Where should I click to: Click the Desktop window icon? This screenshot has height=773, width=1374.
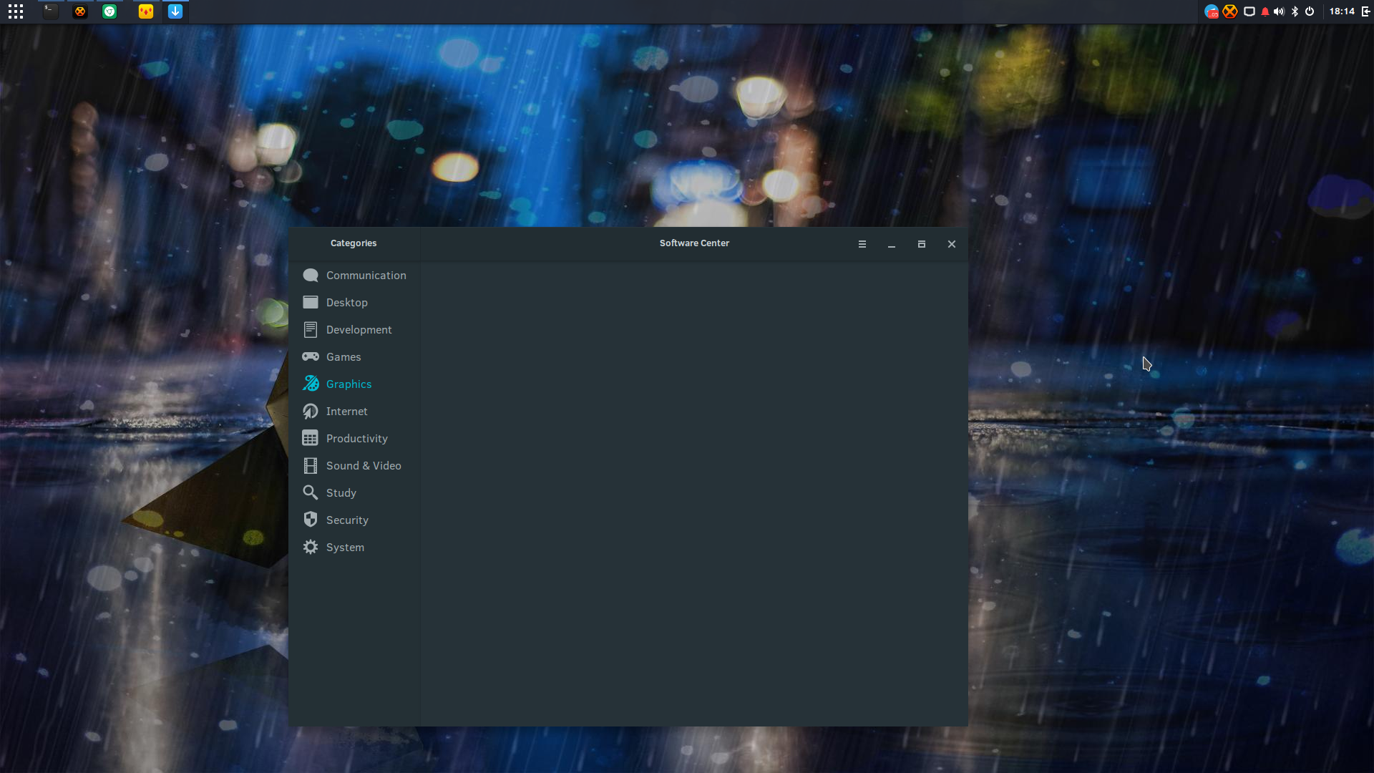pyautogui.click(x=310, y=303)
